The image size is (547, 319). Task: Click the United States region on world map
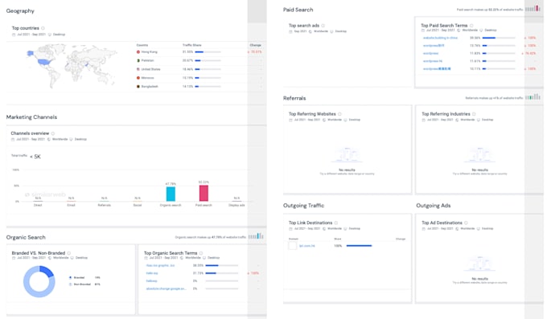point(44,62)
